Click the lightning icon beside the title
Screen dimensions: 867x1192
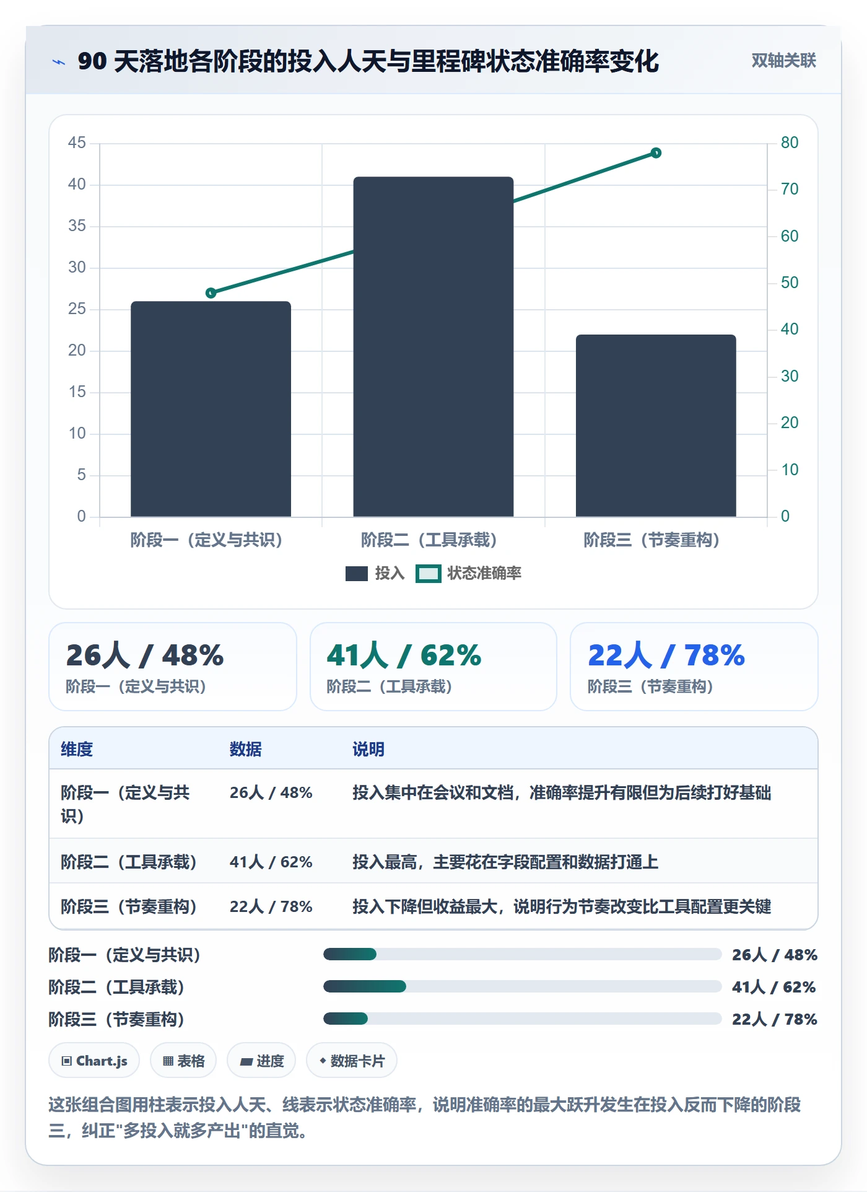click(x=59, y=62)
